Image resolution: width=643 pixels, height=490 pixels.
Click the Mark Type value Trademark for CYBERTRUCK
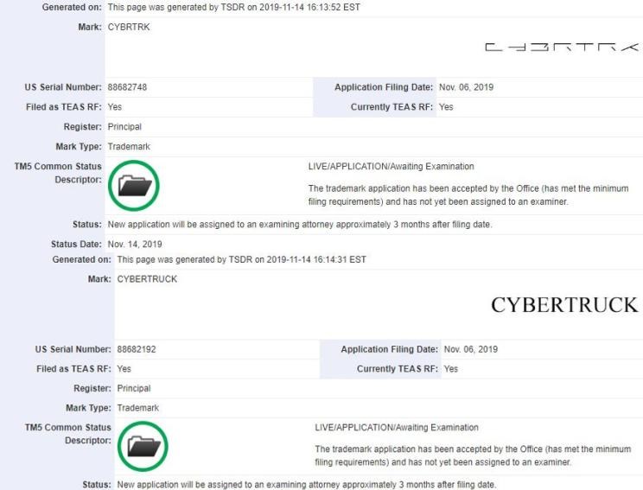pos(137,408)
